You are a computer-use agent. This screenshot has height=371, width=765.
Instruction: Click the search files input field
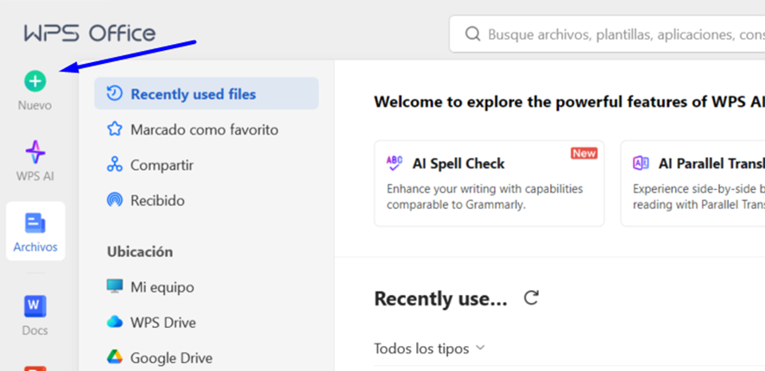tap(622, 35)
